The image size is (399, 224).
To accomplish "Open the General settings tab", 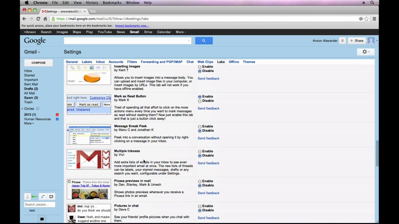I will [72, 62].
